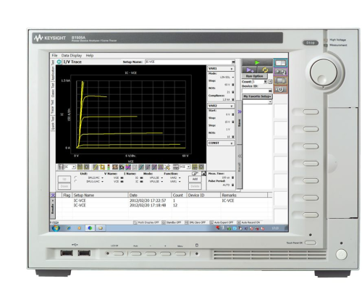Toggle Standby OFF in status bar
Viewport: 362px width, 289px height.
click(x=172, y=222)
